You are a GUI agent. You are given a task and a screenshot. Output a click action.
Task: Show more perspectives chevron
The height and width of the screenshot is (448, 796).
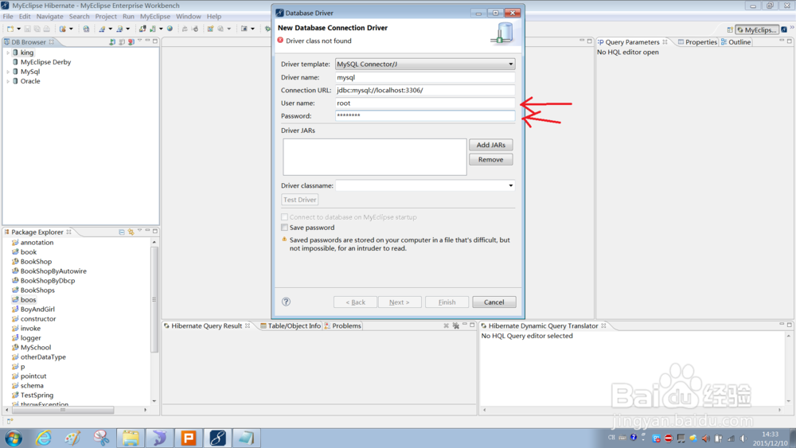[791, 28]
